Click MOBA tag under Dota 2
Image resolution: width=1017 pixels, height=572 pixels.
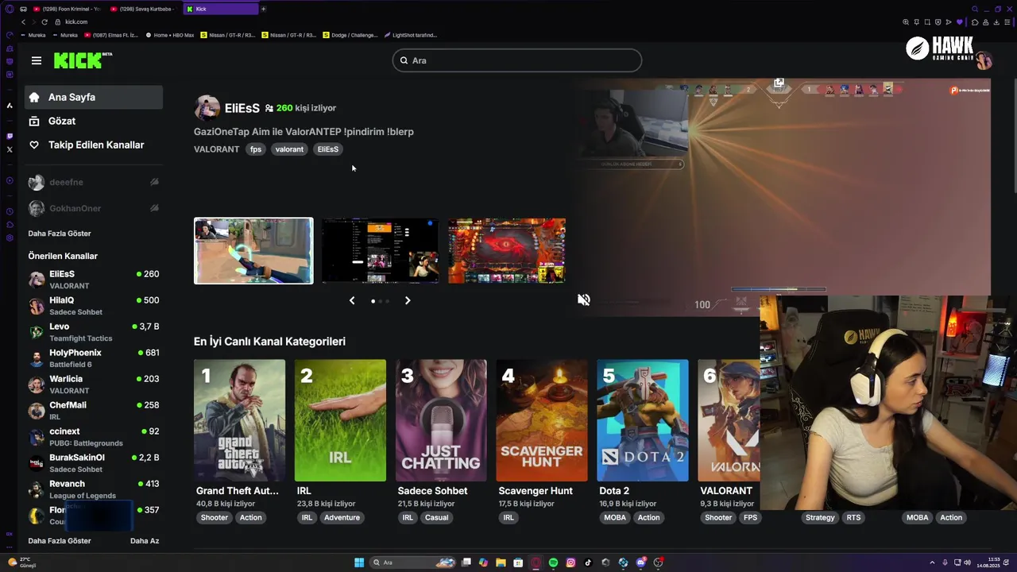[615, 517]
